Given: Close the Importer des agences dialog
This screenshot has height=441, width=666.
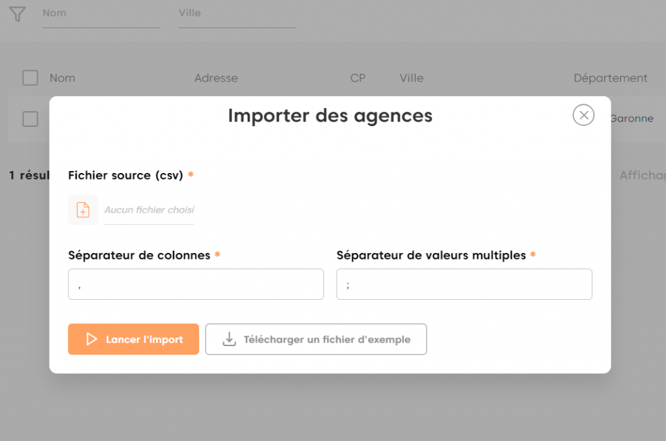Looking at the screenshot, I should coord(583,115).
